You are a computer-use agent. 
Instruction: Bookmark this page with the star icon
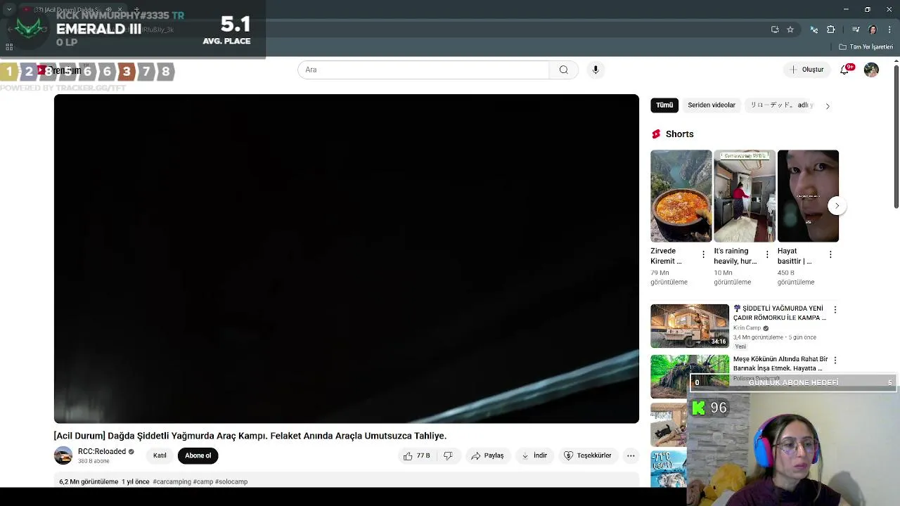(x=790, y=30)
